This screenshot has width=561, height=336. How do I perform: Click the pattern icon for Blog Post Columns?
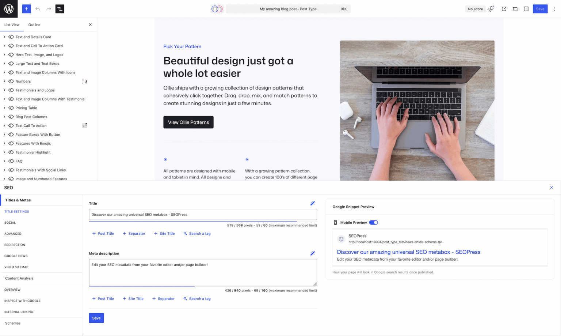[11, 117]
